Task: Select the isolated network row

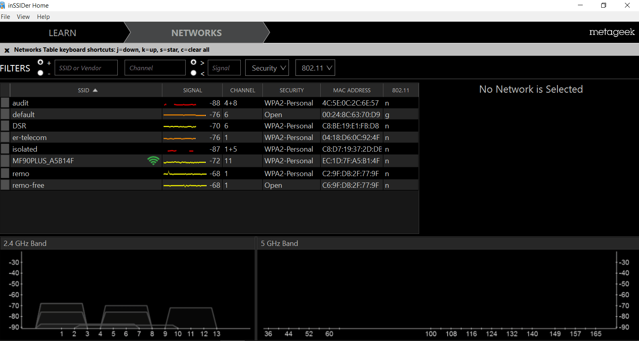Action: [209, 149]
